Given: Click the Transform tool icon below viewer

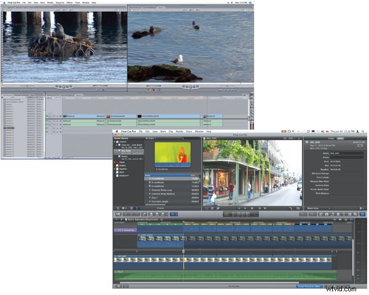Looking at the screenshot, I should tap(207, 208).
